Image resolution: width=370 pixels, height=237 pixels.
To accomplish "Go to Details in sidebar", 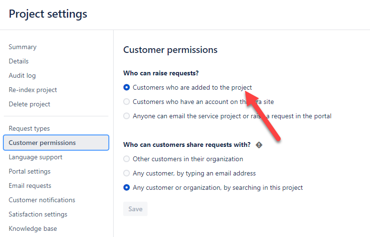I will click(x=19, y=61).
